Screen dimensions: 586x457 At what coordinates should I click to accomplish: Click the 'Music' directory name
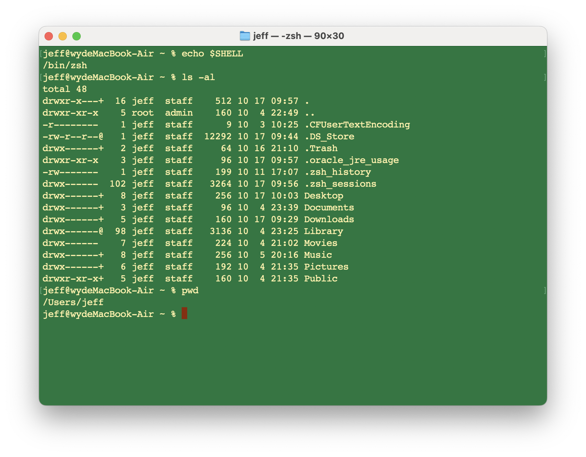[x=318, y=255]
